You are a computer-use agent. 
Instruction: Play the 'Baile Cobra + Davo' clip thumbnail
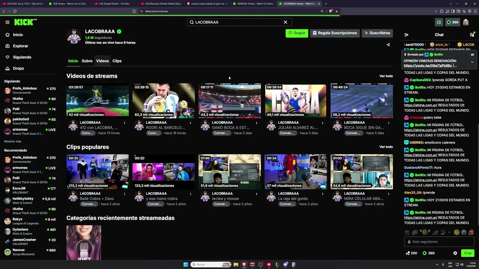pyautogui.click(x=97, y=171)
